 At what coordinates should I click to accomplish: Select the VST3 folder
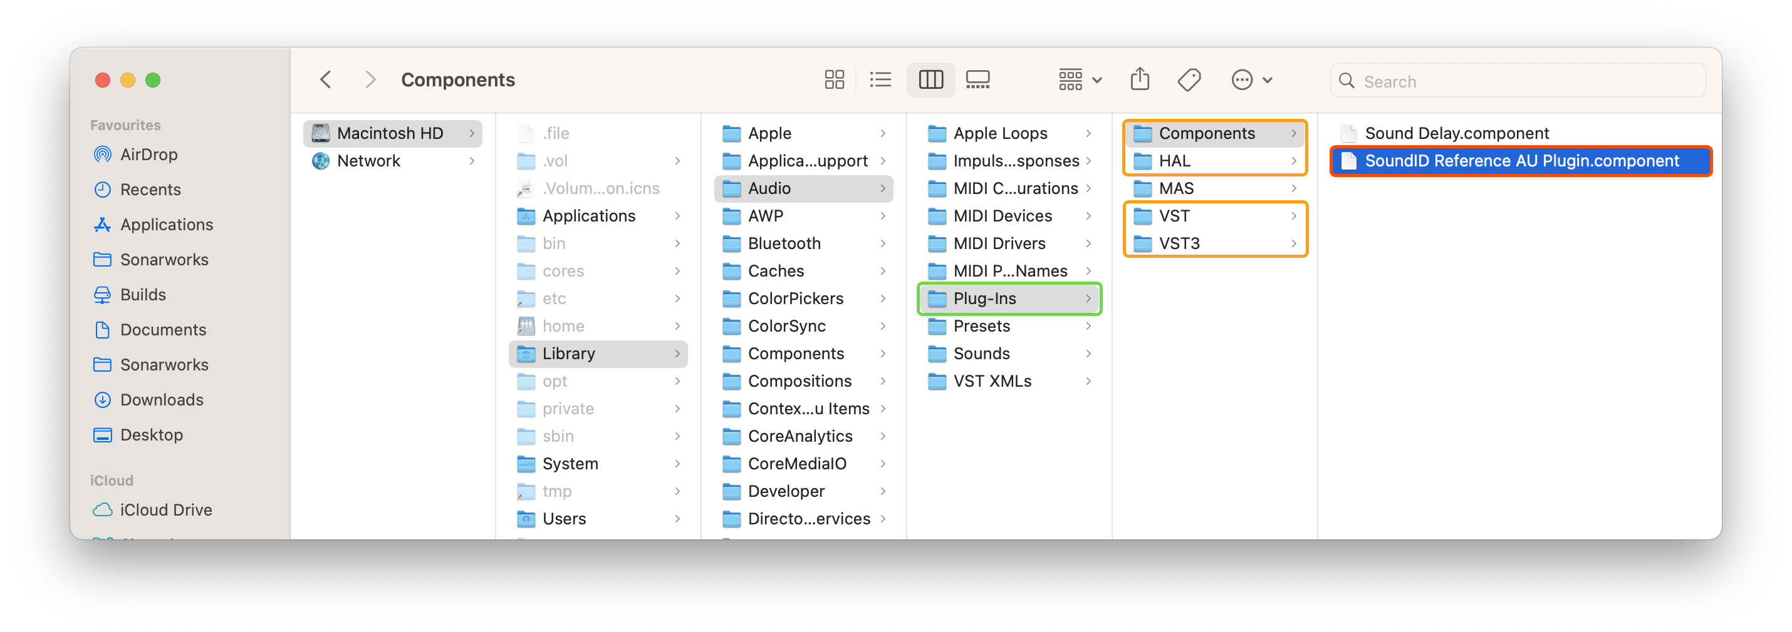(1216, 243)
